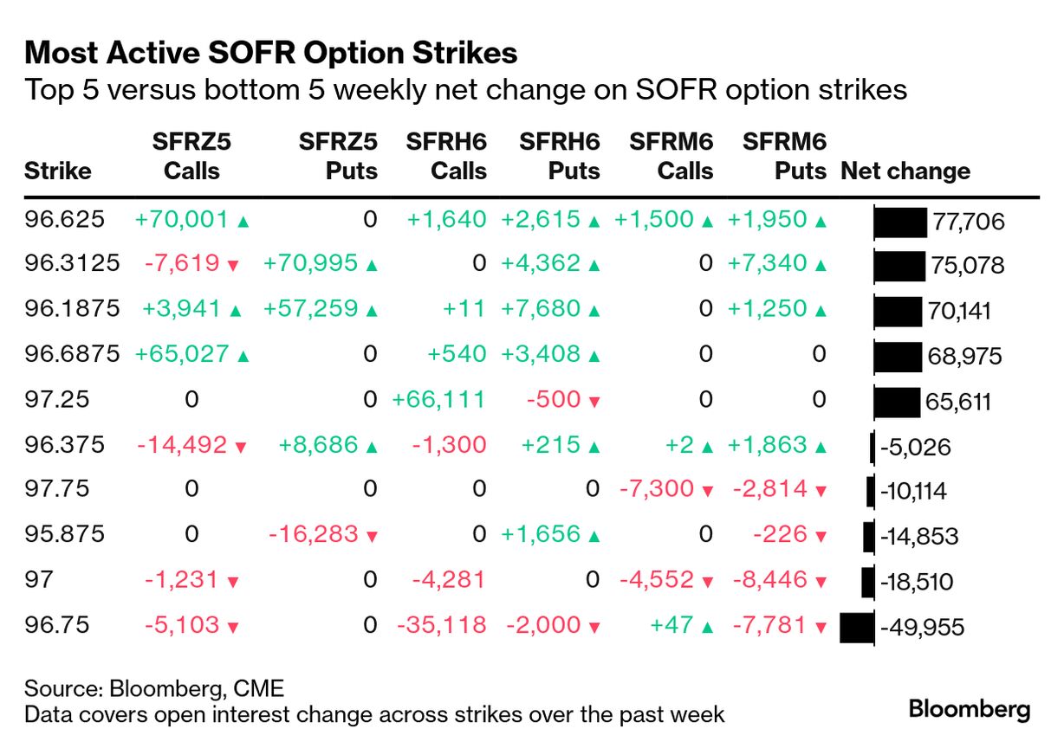The height and width of the screenshot is (748, 1064).
Task: Click the black bar for 77,706
Action: tap(899, 222)
